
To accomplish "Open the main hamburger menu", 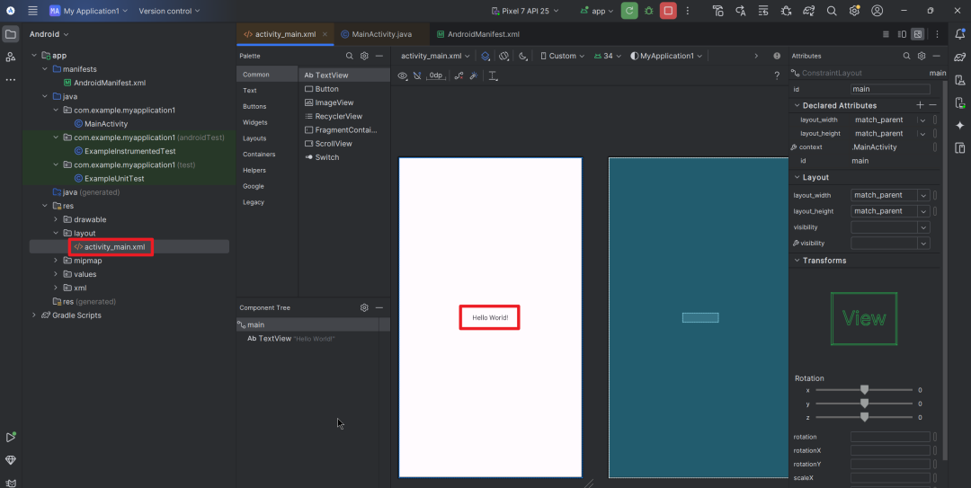I will pos(33,11).
